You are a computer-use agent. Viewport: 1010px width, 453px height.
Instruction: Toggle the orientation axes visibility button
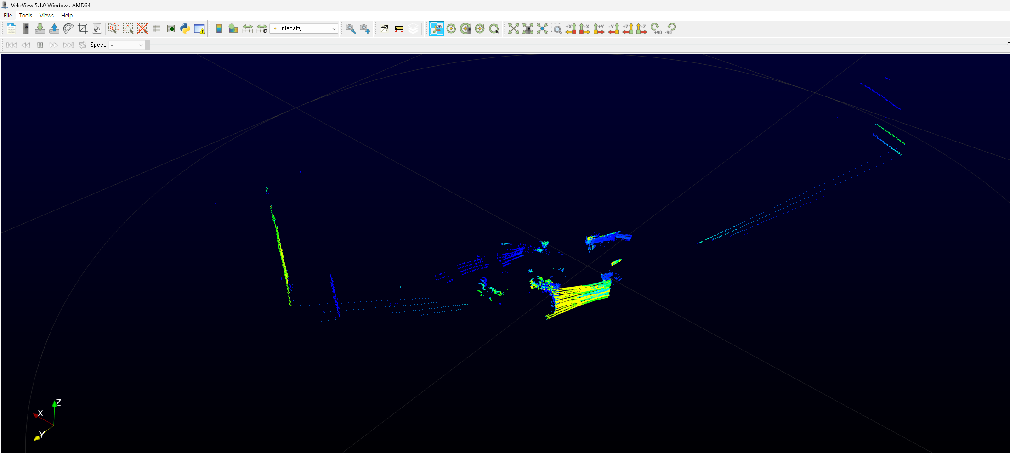(437, 28)
